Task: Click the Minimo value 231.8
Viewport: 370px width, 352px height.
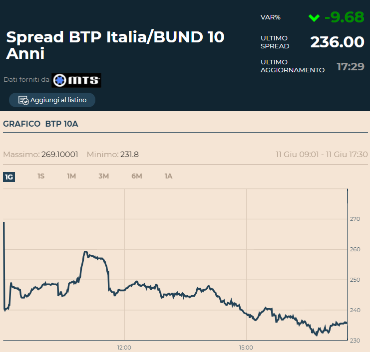Action: (x=129, y=155)
